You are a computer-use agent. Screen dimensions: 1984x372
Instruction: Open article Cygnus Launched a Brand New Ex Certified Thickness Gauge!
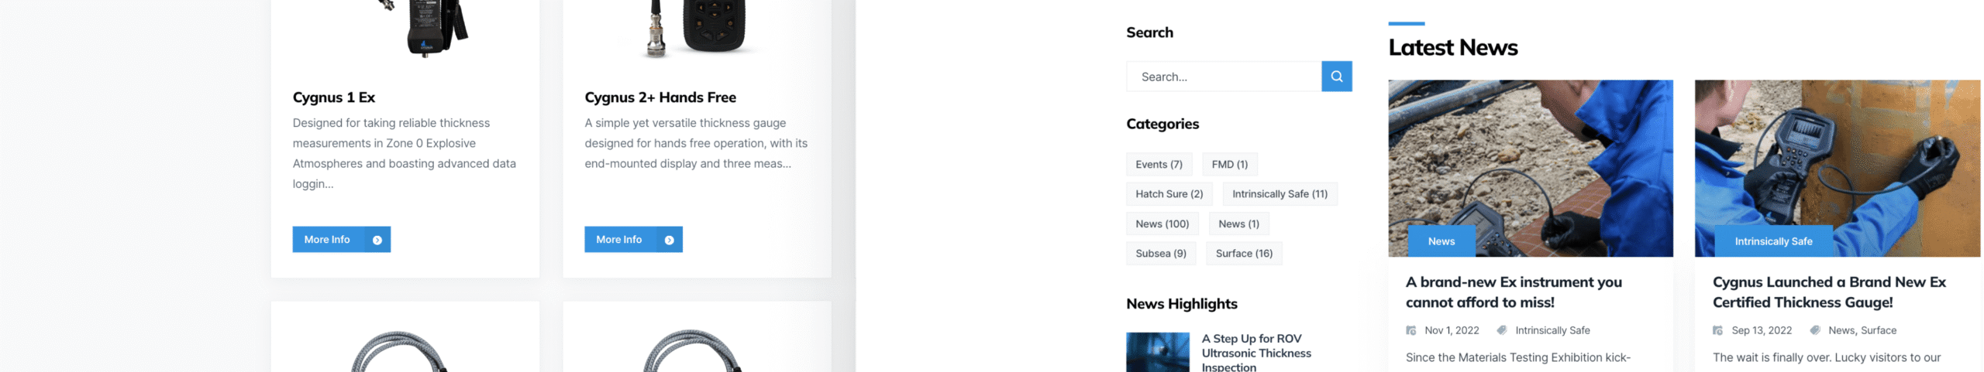point(1828,292)
